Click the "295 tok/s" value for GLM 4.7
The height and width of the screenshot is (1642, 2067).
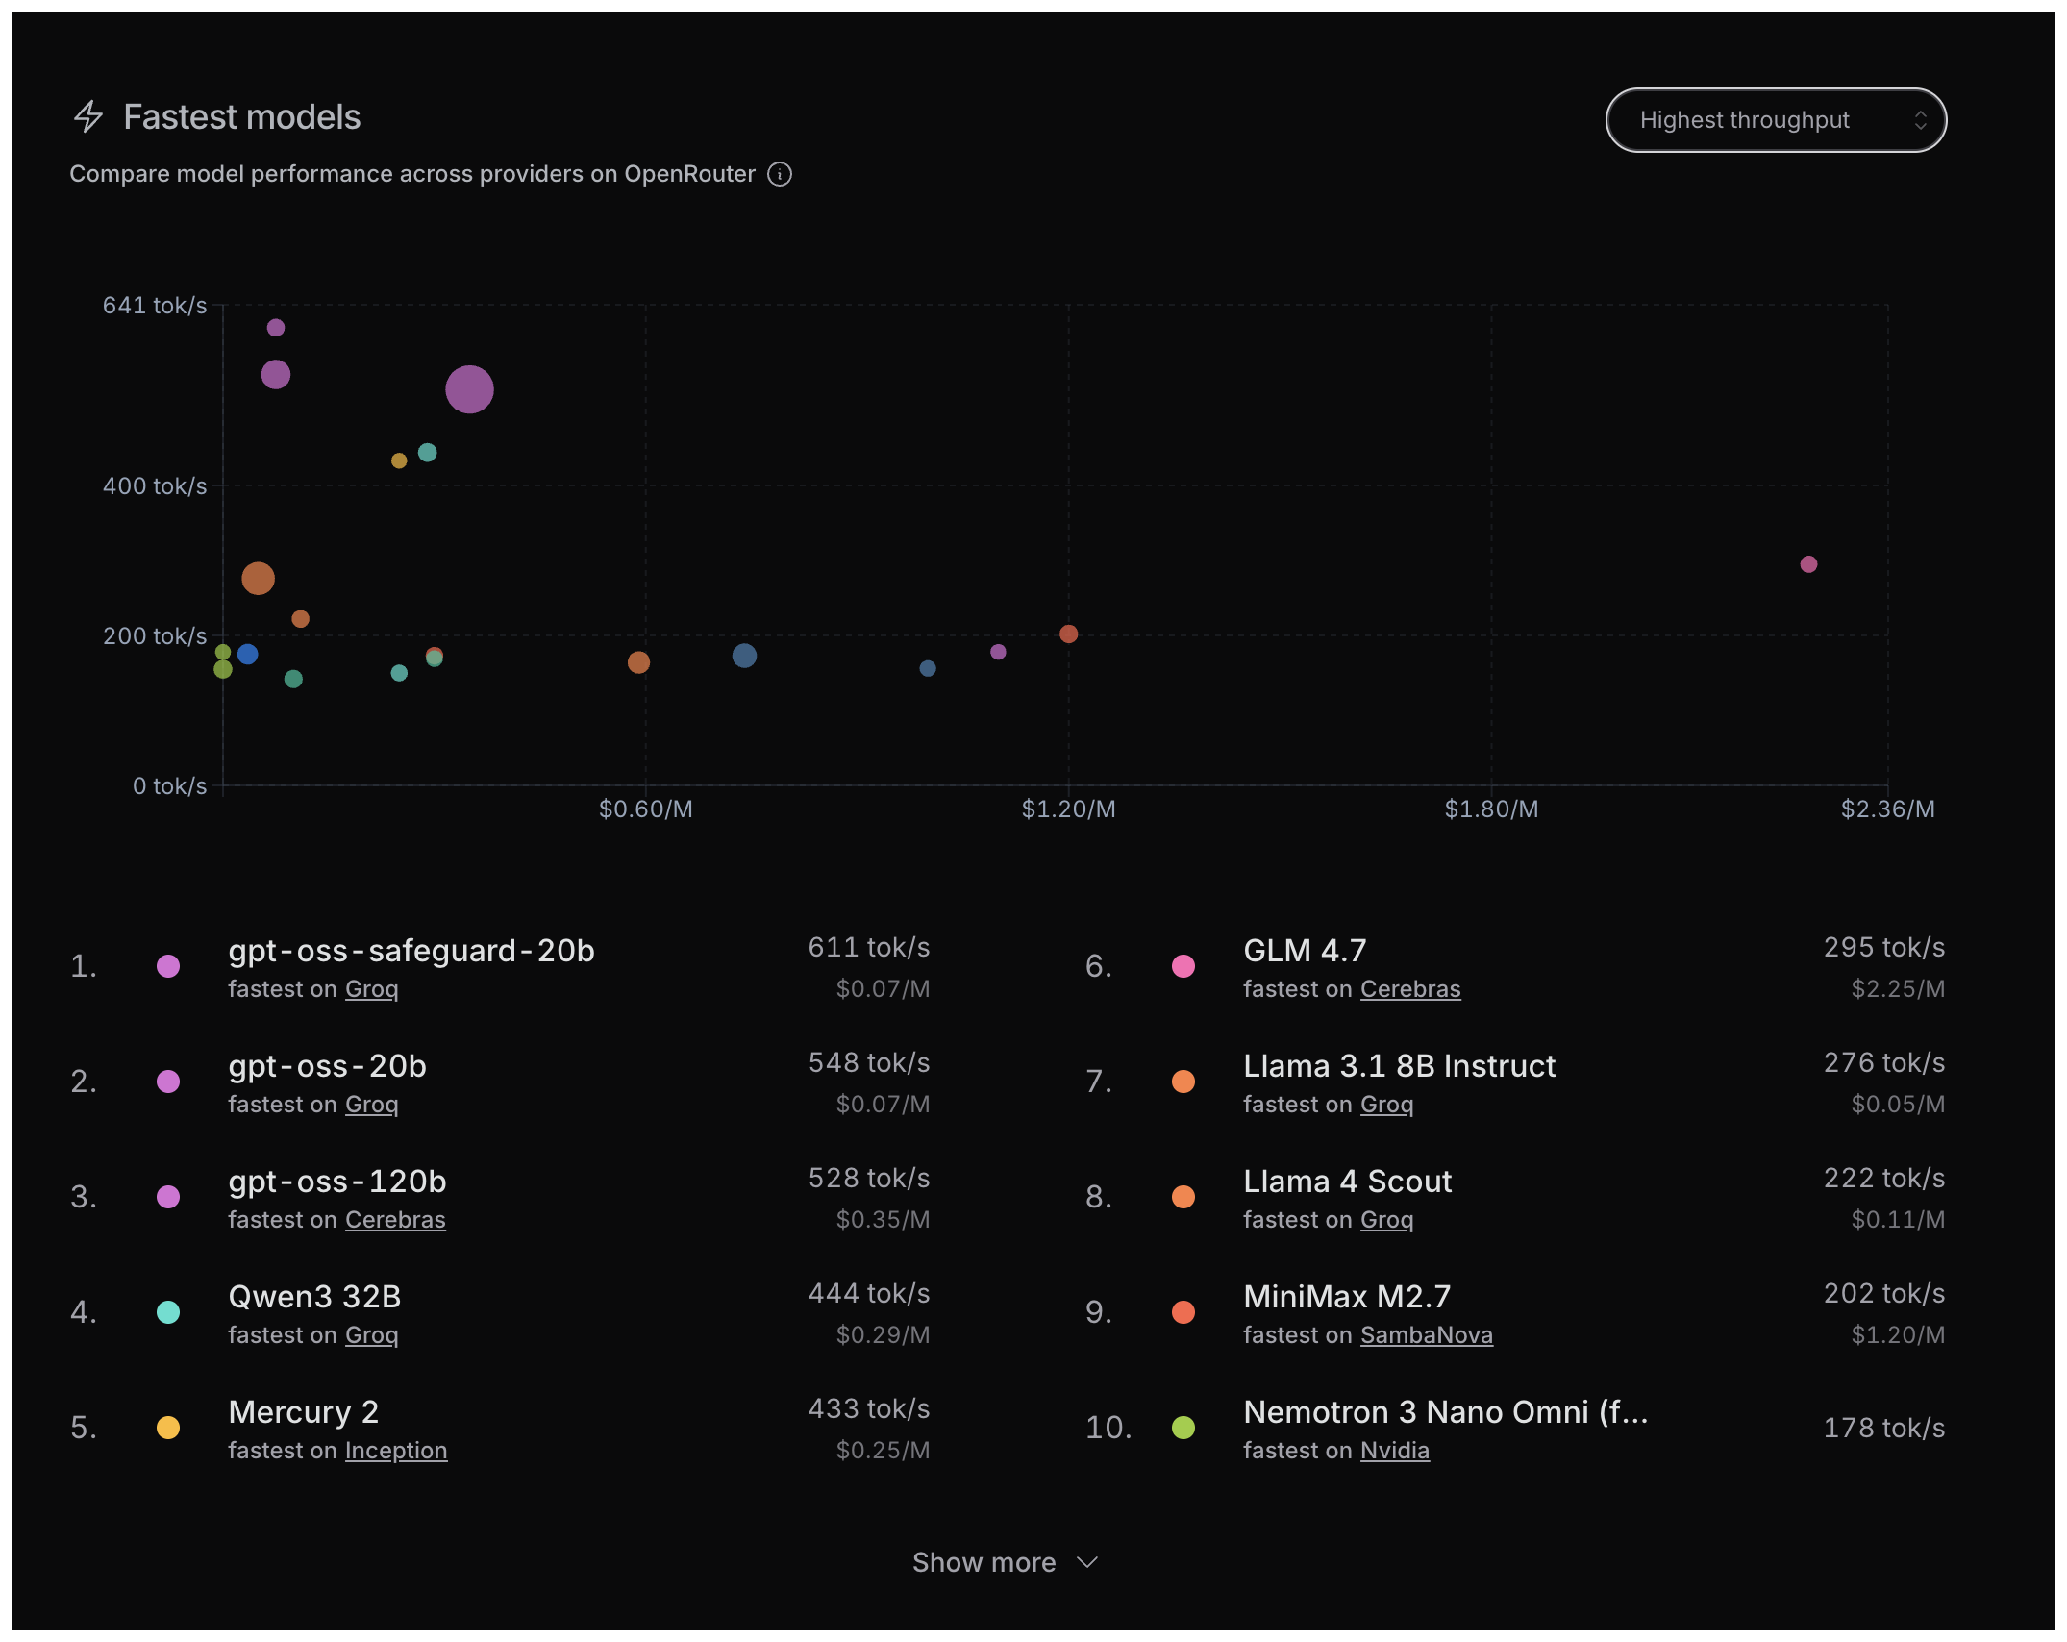(x=1884, y=948)
